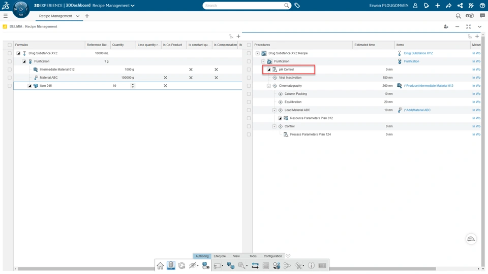Click the crossed-out eye hide icon
The height and width of the screenshot is (274, 488).
point(192,265)
